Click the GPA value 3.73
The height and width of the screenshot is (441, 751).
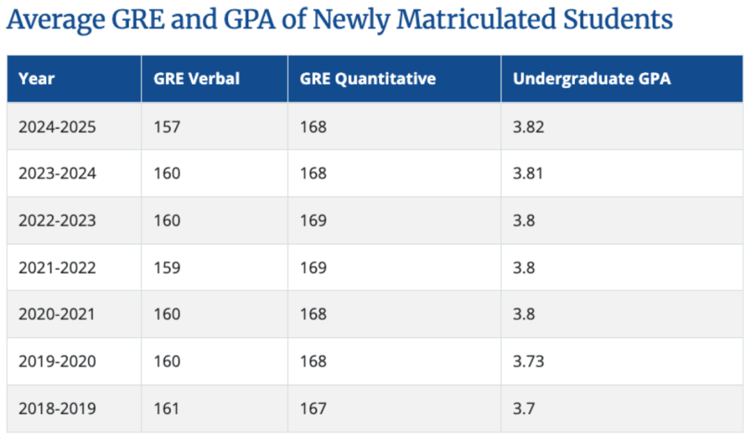coord(528,361)
